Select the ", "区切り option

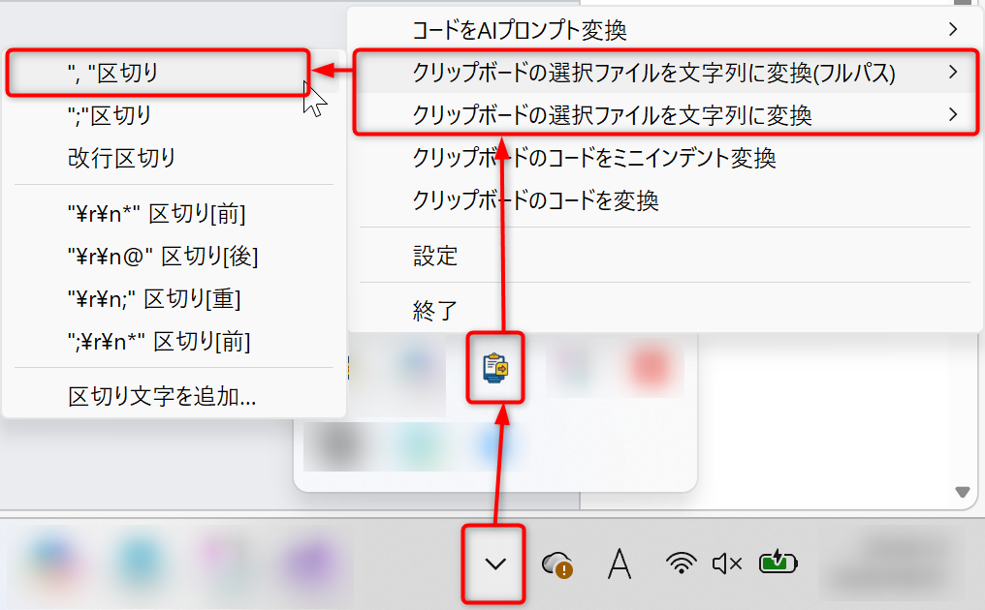113,73
